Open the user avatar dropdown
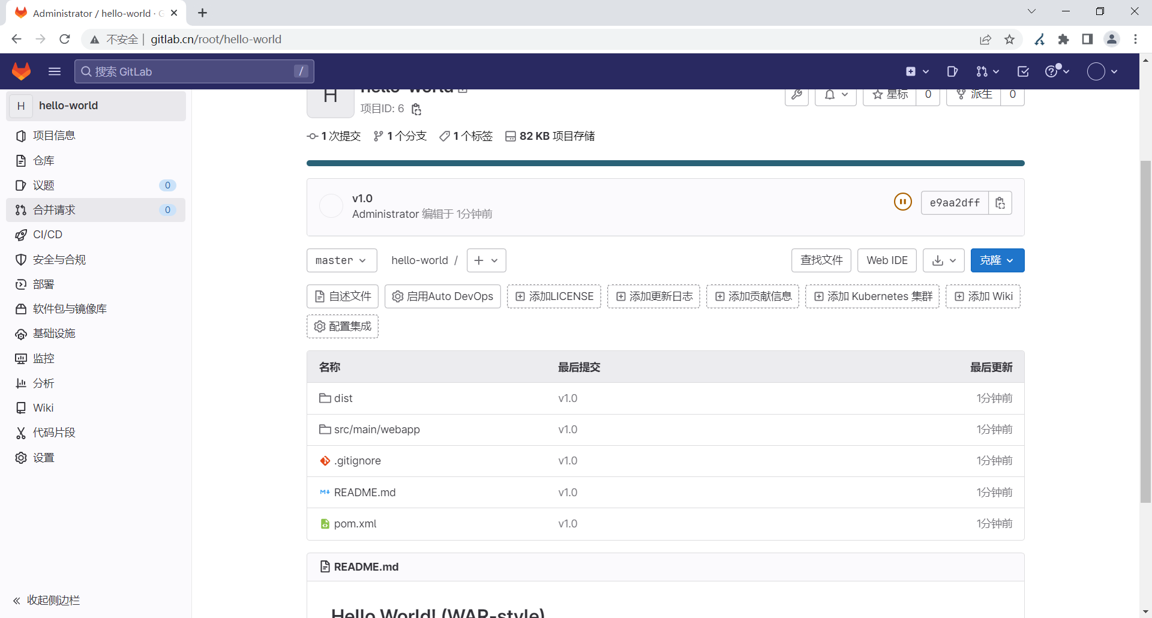Image resolution: width=1152 pixels, height=618 pixels. 1103,71
